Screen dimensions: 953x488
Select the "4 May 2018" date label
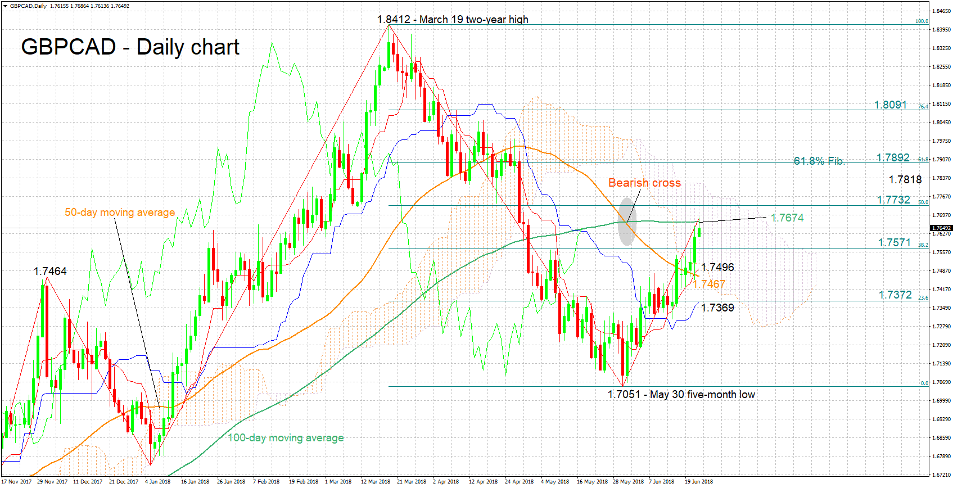tap(555, 482)
